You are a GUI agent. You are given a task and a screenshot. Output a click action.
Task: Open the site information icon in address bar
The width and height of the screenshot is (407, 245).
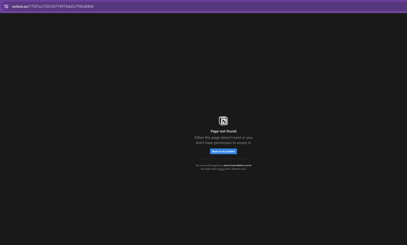[x=6, y=6]
